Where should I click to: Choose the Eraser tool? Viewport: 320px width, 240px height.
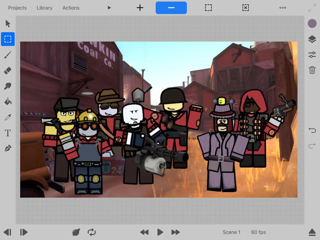(x=8, y=71)
